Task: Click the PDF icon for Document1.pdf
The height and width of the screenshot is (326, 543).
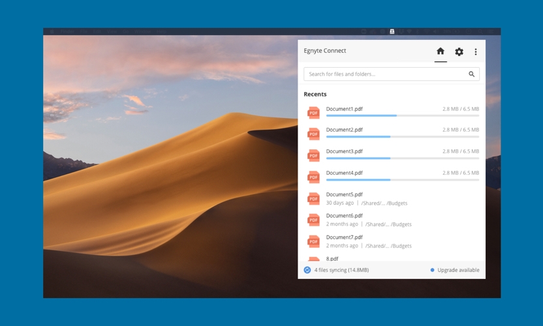Action: pos(314,112)
